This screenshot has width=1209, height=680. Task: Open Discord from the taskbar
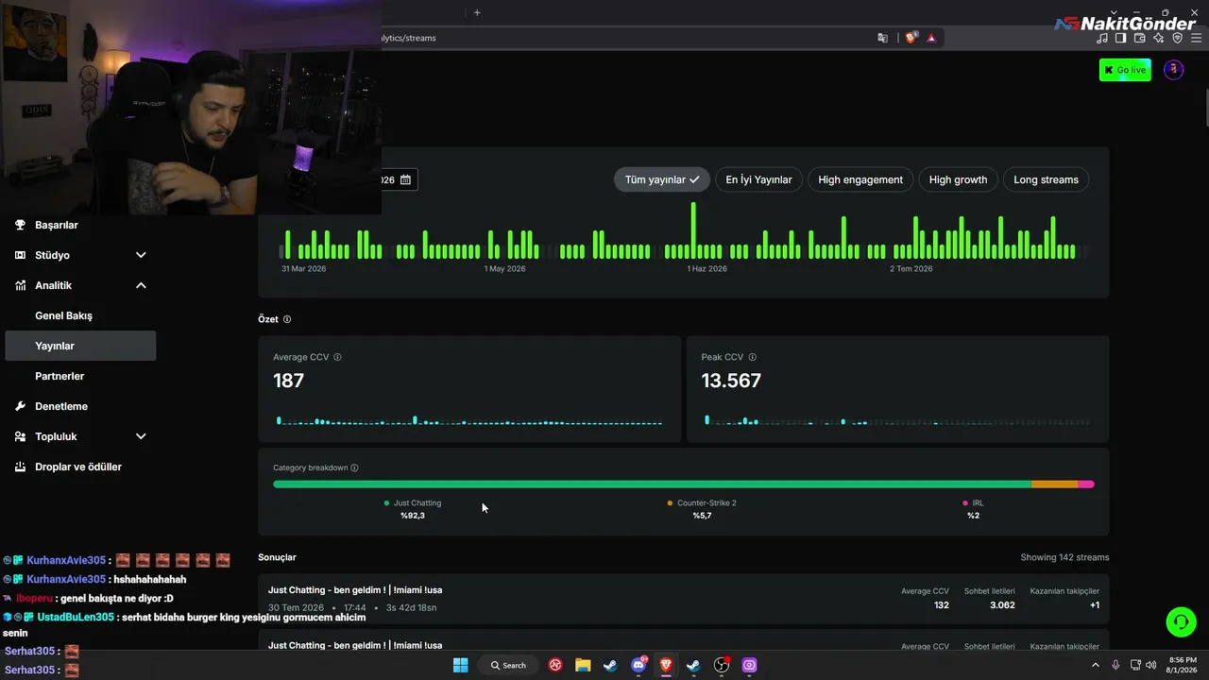639,665
